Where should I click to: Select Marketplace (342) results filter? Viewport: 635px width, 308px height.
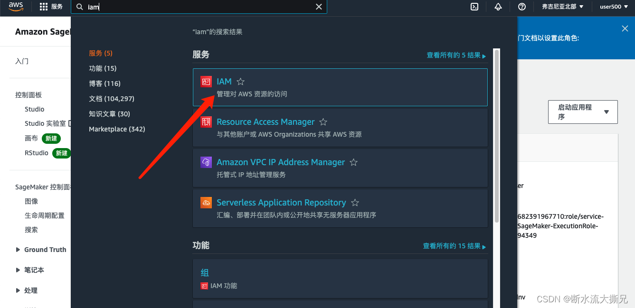click(x=117, y=129)
